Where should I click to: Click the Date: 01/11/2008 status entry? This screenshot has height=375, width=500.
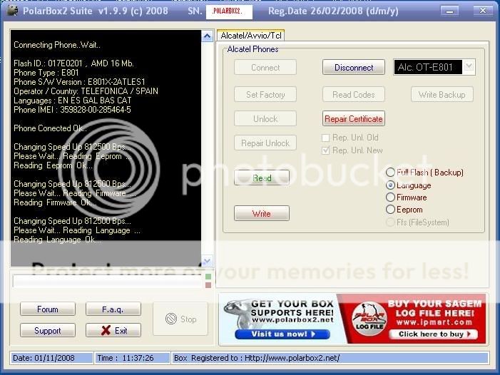(x=51, y=358)
